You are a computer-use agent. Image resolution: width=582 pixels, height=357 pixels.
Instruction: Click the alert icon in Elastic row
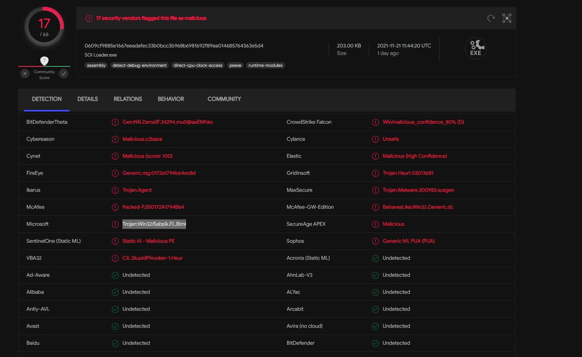[375, 156]
